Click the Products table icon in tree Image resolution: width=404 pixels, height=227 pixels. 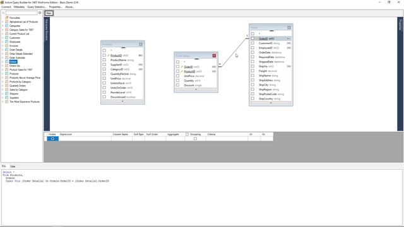coord(7,74)
